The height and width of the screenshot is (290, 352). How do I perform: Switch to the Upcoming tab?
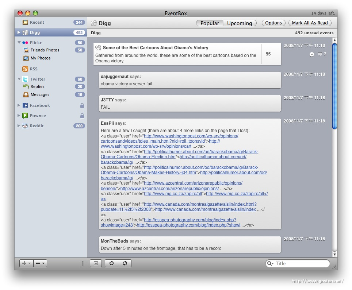click(x=240, y=23)
